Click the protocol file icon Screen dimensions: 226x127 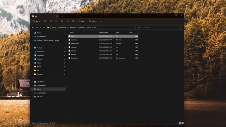pyautogui.click(x=69, y=51)
